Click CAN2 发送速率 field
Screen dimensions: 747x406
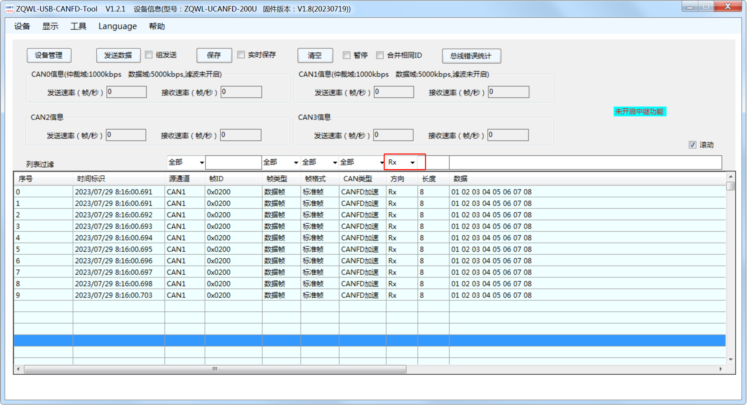point(126,135)
